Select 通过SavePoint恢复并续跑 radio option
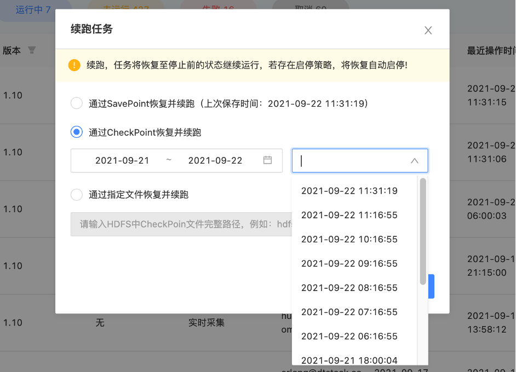 pos(77,103)
